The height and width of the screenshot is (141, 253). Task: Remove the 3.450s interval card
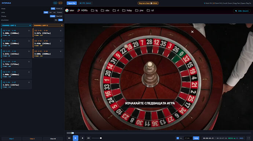60,41
